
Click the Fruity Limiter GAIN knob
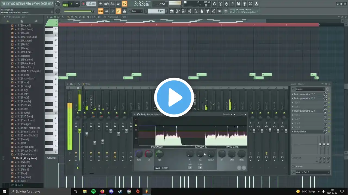pyautogui.click(x=139, y=154)
